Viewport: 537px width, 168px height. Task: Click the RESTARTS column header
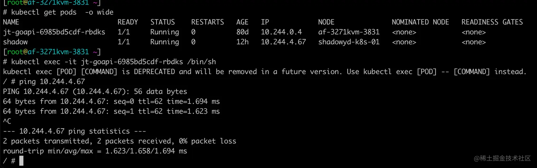(208, 22)
